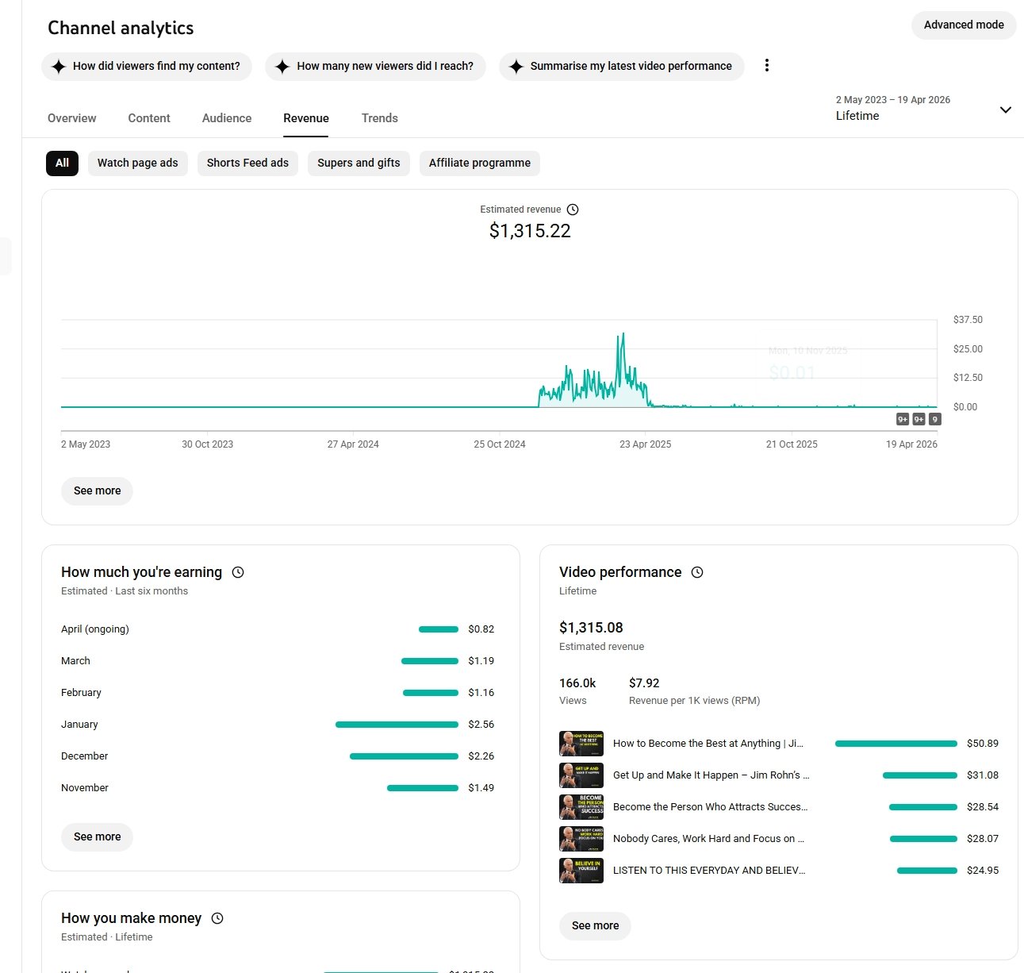Expand See more under revenue chart
Image resolution: width=1024 pixels, height=973 pixels.
pyautogui.click(x=97, y=491)
